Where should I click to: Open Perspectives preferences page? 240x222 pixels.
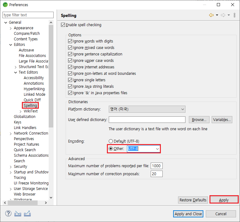click(24, 139)
